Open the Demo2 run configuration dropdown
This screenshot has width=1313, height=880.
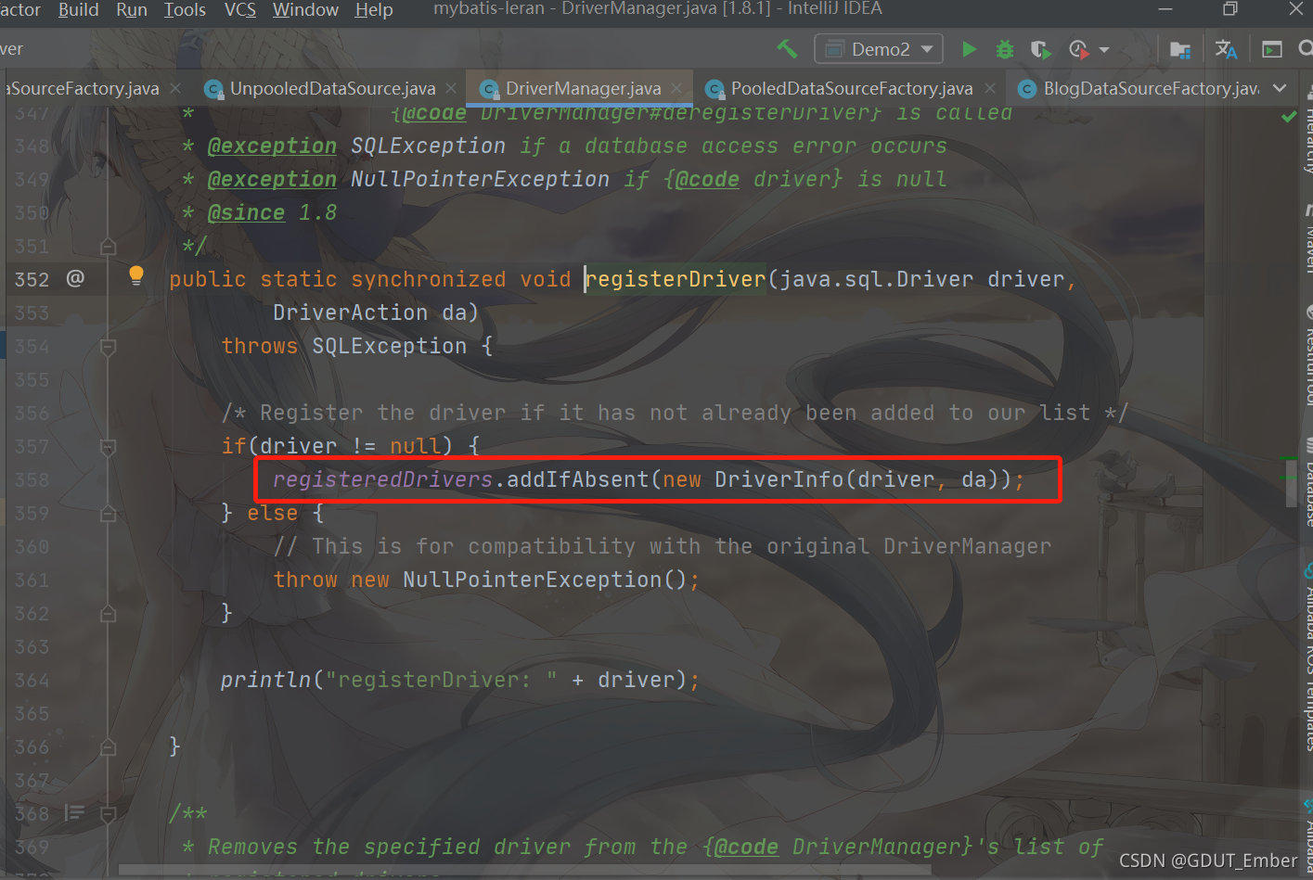[x=879, y=49]
